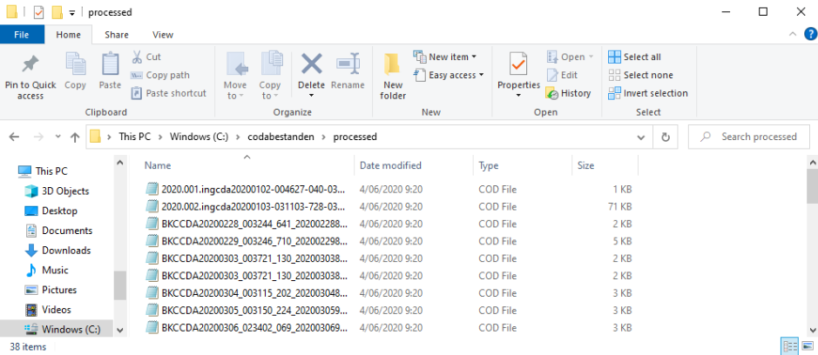Click the New folder icon
Screen dimensions: 818x355
pyautogui.click(x=392, y=64)
